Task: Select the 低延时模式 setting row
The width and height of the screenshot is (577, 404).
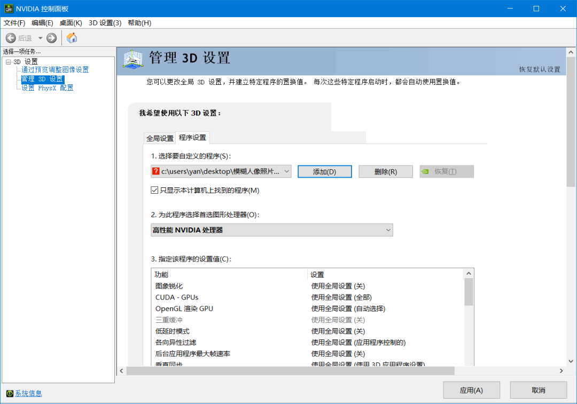Action: click(x=307, y=331)
